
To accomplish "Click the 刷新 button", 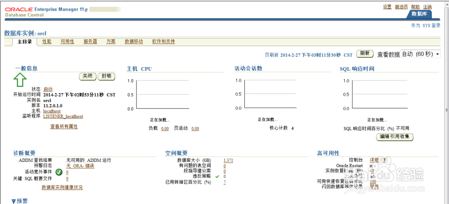I will [365, 53].
